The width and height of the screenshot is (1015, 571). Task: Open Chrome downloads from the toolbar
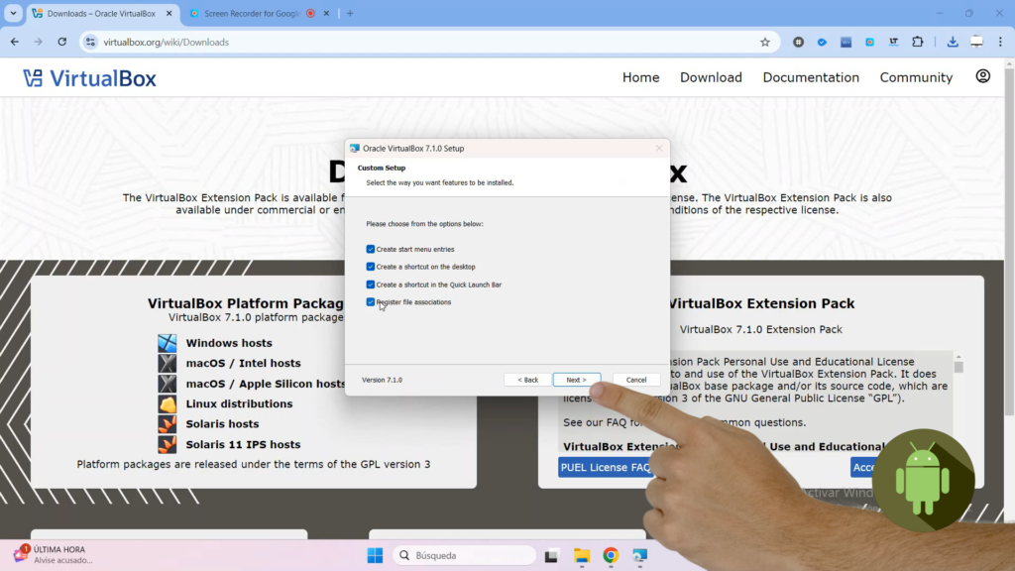[952, 42]
